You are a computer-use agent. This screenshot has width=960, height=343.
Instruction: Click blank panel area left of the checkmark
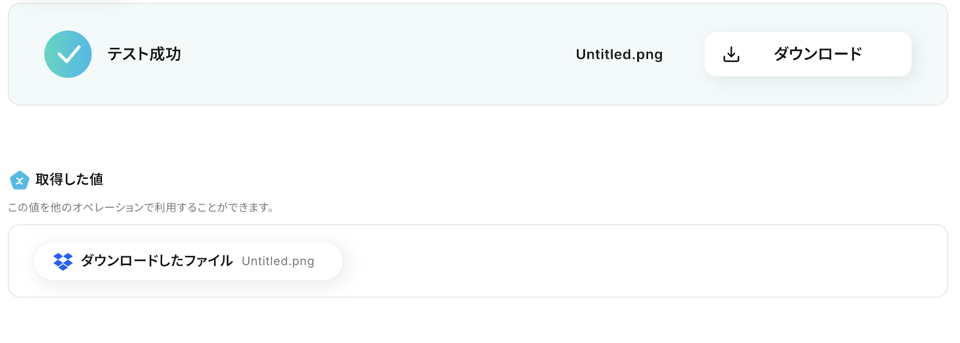26,55
